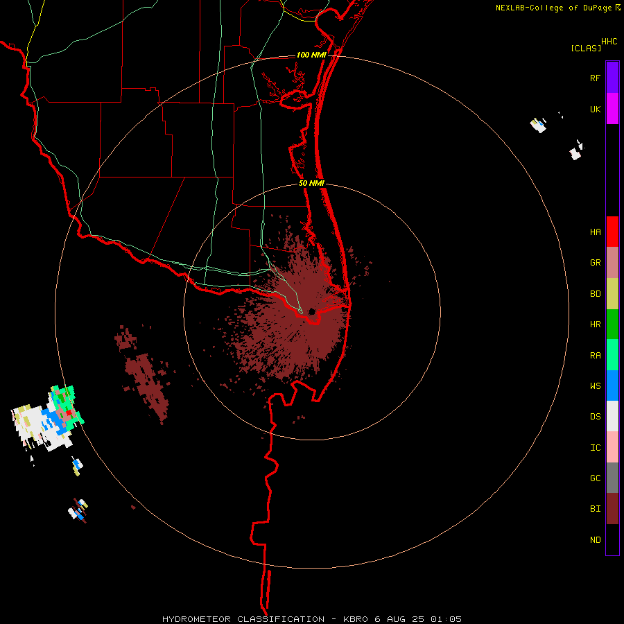Click the black radar site dot

click(311, 311)
